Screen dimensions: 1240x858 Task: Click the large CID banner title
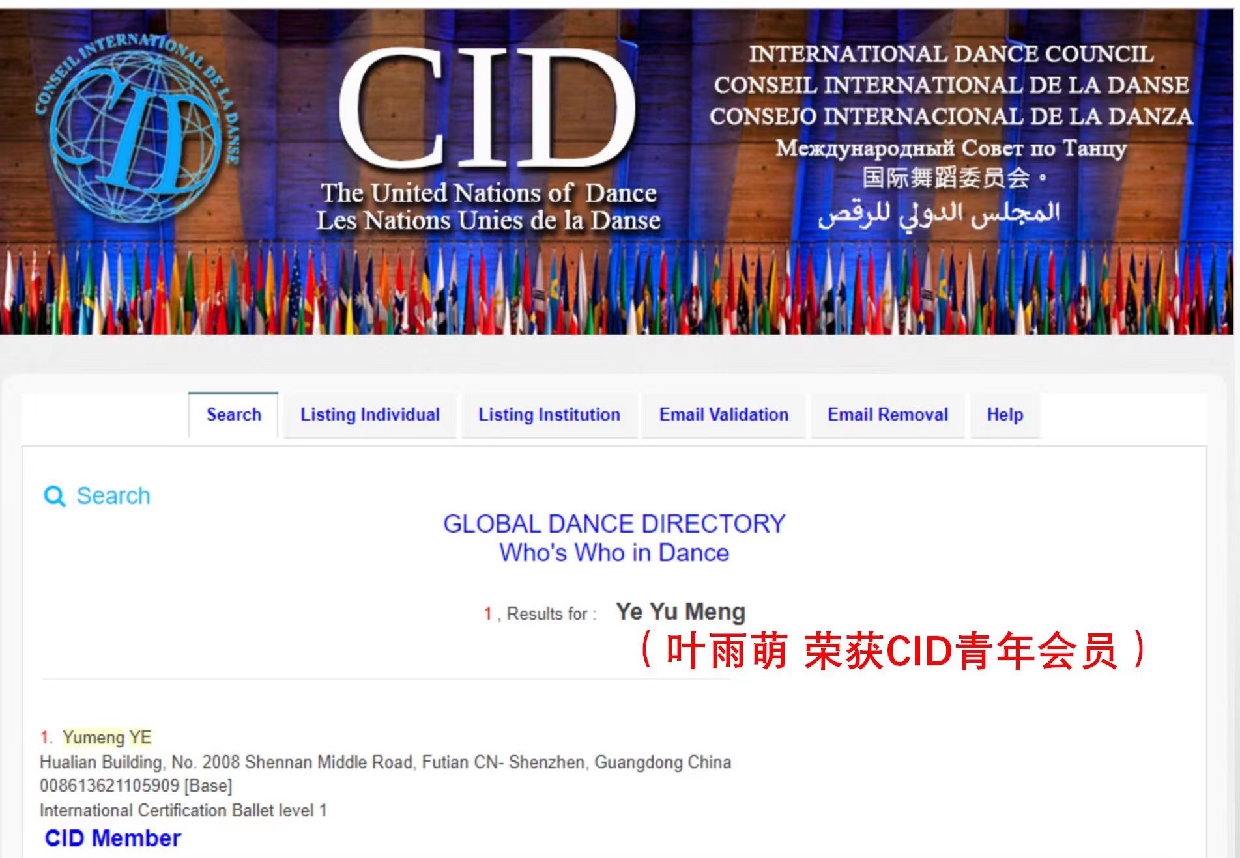(x=486, y=107)
